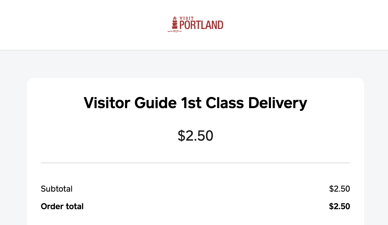Click the $2.50 amount beside Subtotal
The height and width of the screenshot is (225, 388).
[340, 189]
